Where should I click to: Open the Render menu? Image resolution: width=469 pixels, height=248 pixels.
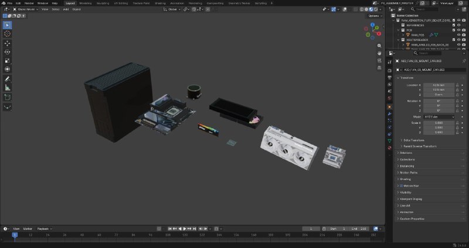pos(29,3)
